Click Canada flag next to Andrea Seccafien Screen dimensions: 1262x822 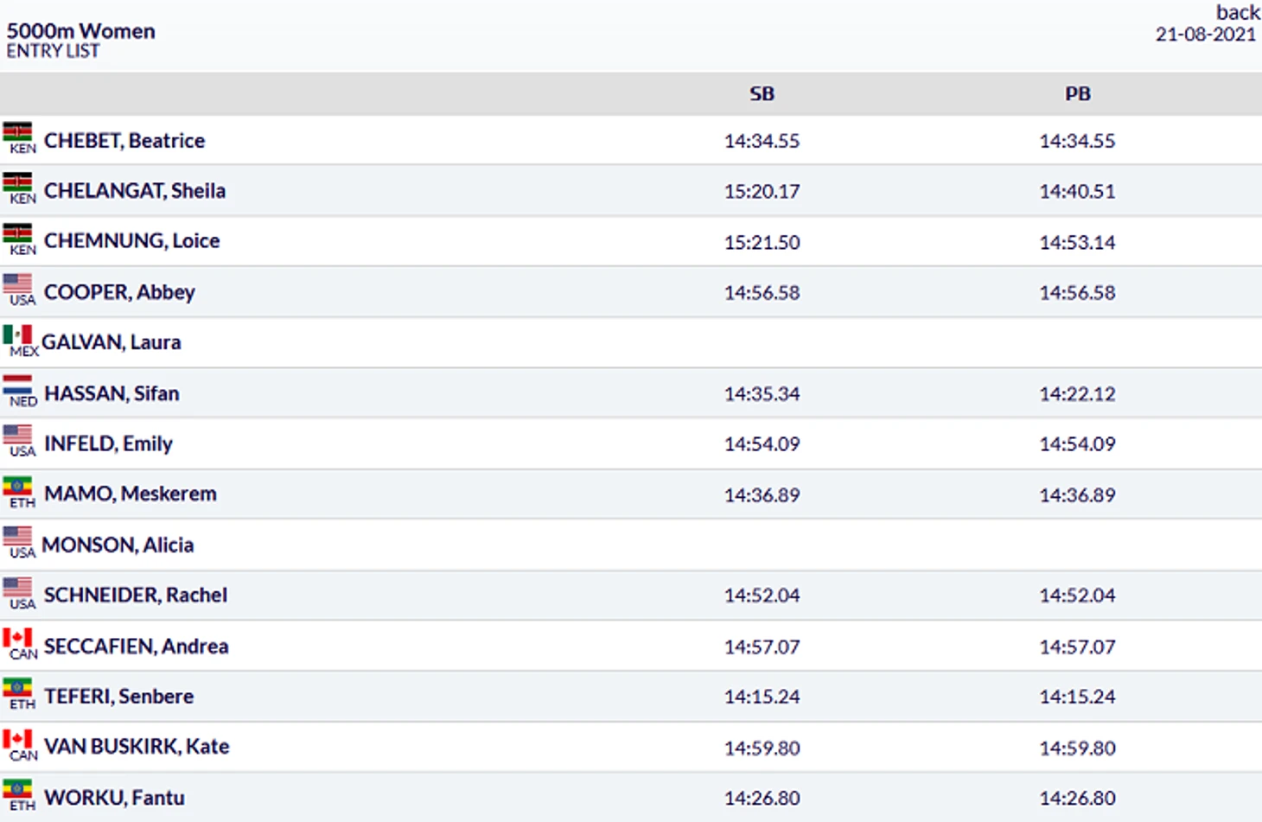(17, 639)
